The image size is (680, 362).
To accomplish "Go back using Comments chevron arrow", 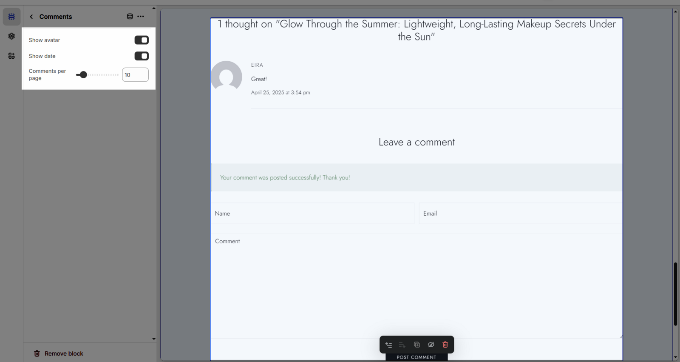I will [31, 17].
